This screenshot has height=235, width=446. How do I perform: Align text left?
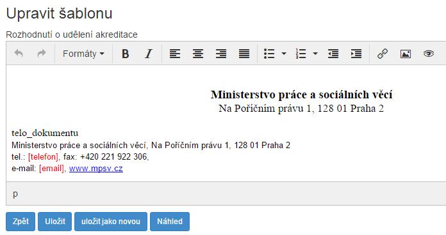point(175,53)
